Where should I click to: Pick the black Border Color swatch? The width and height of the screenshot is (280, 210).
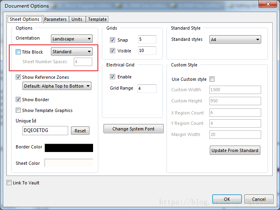tap(69, 148)
